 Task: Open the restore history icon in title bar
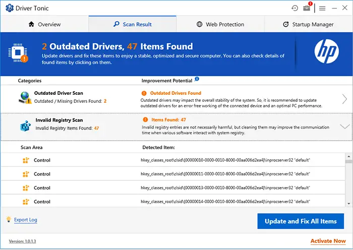point(295,8)
